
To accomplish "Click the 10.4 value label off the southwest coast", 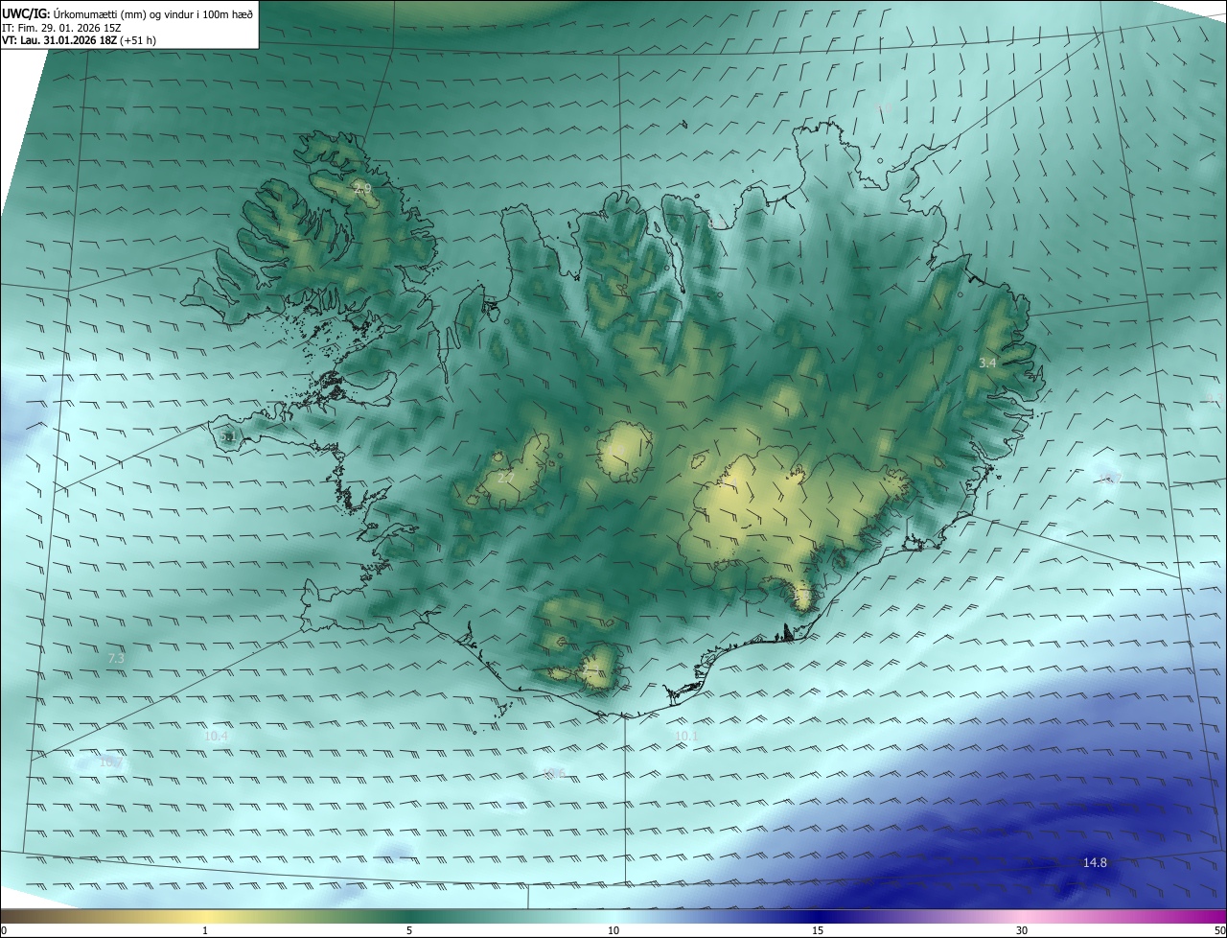I will tap(217, 736).
